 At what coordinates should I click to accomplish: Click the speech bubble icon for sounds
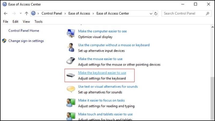(x=71, y=89)
